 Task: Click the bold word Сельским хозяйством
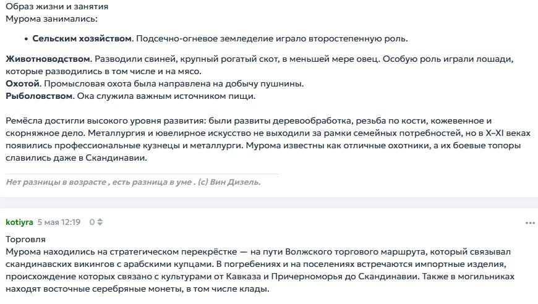(82, 38)
